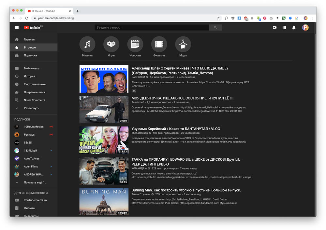Open Подписки in the sidebar
The image size is (326, 230).
30,55
